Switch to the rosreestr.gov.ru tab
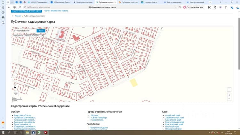The height and width of the screenshot is (135, 240). [x=151, y=2]
